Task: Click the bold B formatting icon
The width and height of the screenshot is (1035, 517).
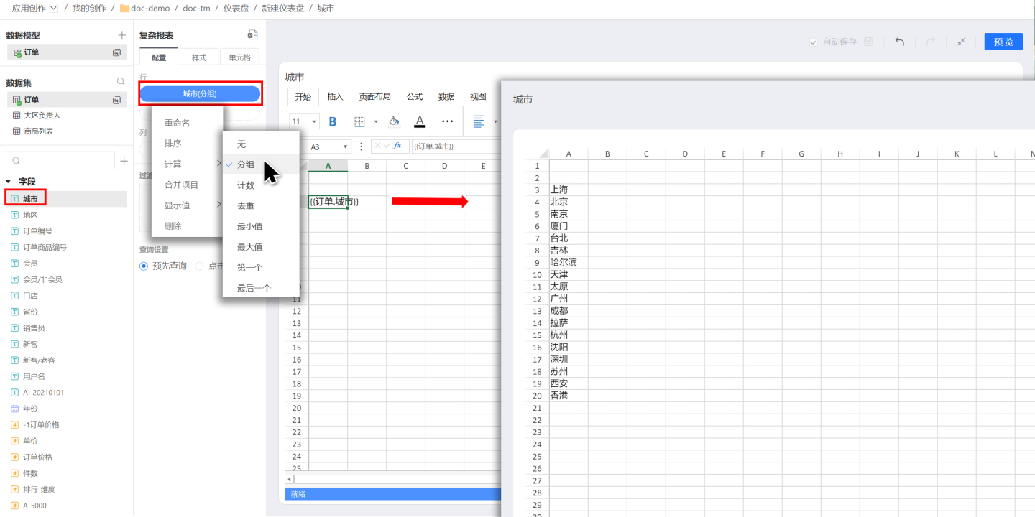Action: click(x=333, y=122)
